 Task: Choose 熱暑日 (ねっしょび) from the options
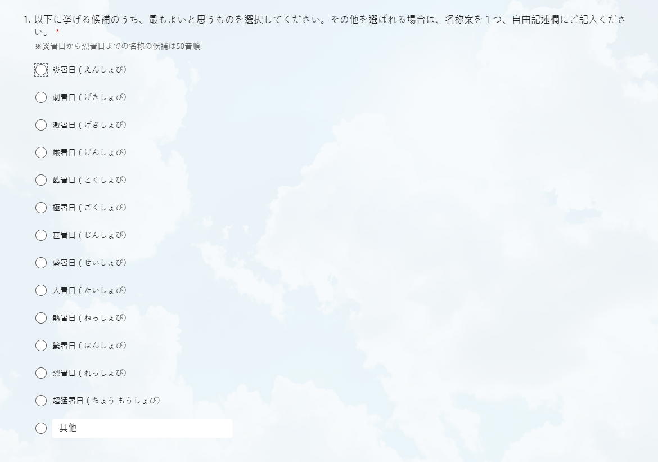coord(40,318)
